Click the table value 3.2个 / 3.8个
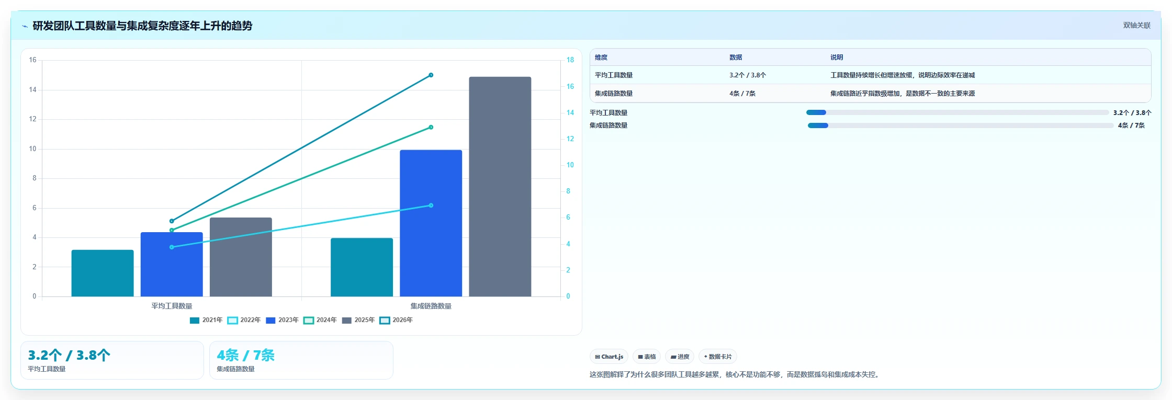 pos(748,75)
